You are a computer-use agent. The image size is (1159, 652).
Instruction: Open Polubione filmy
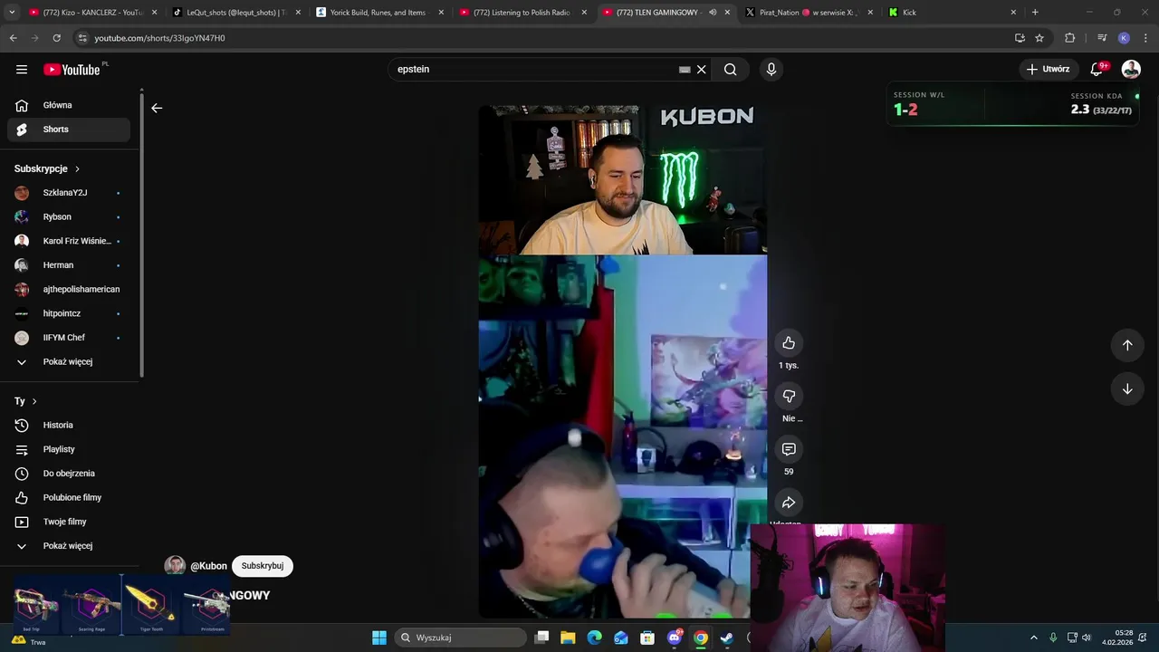point(69,498)
